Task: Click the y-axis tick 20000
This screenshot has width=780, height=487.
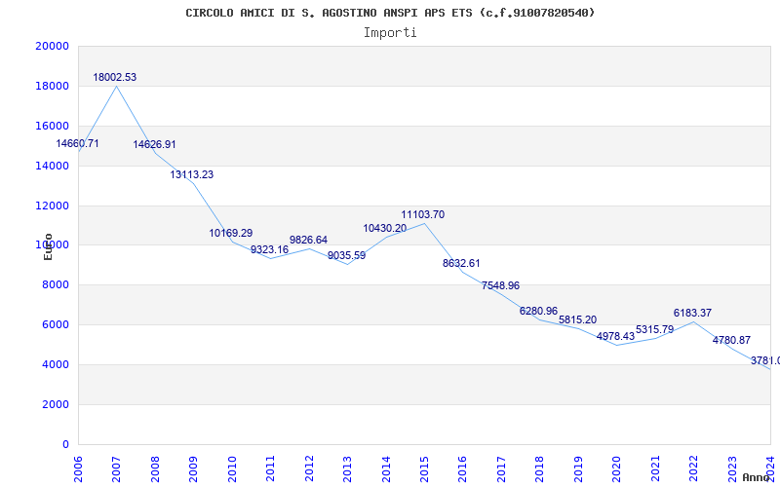Action: pos(52,46)
